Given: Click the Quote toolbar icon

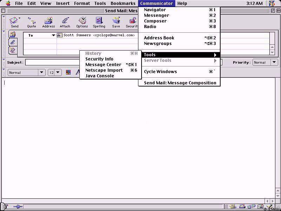Looking at the screenshot, I should click(x=32, y=21).
